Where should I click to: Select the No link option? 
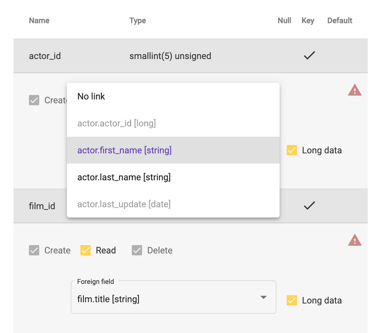pyautogui.click(x=91, y=96)
